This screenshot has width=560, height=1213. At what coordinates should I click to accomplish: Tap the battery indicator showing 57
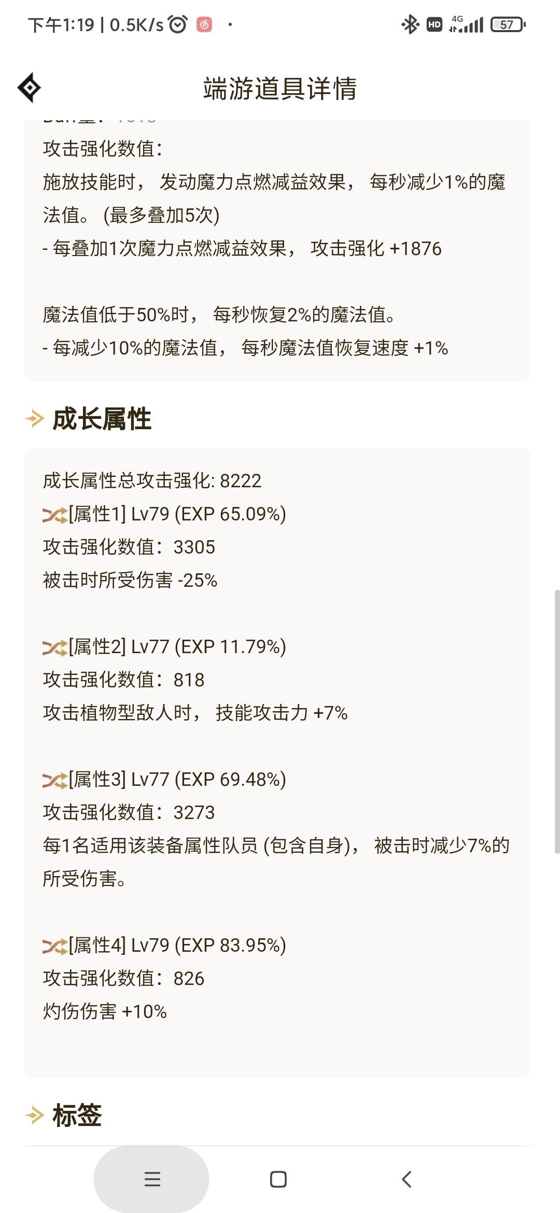click(508, 24)
